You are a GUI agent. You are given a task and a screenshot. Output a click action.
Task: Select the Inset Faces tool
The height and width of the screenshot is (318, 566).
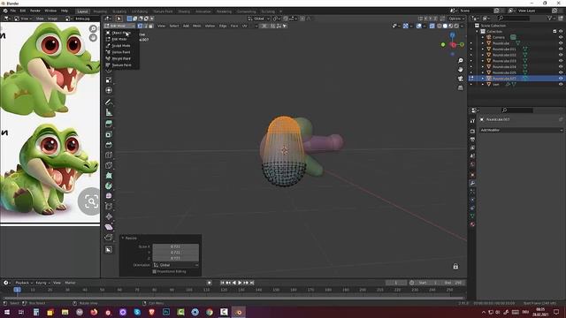(109, 134)
